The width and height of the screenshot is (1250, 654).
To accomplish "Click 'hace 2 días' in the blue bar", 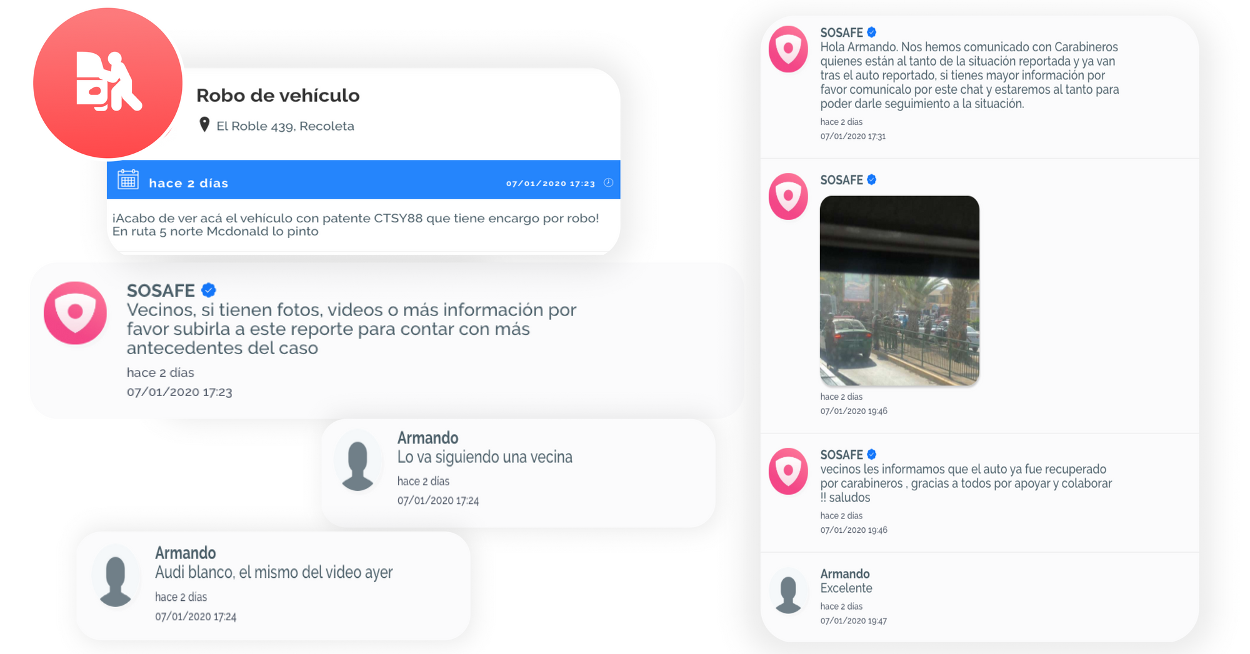I will (188, 183).
